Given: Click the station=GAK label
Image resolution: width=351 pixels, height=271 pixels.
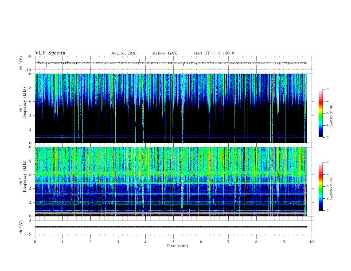Looking at the screenshot, I should click(x=164, y=53).
